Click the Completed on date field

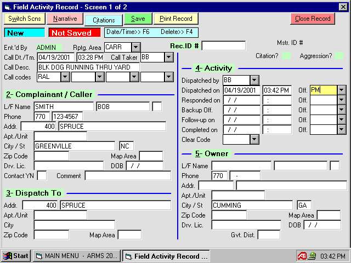[241, 129]
